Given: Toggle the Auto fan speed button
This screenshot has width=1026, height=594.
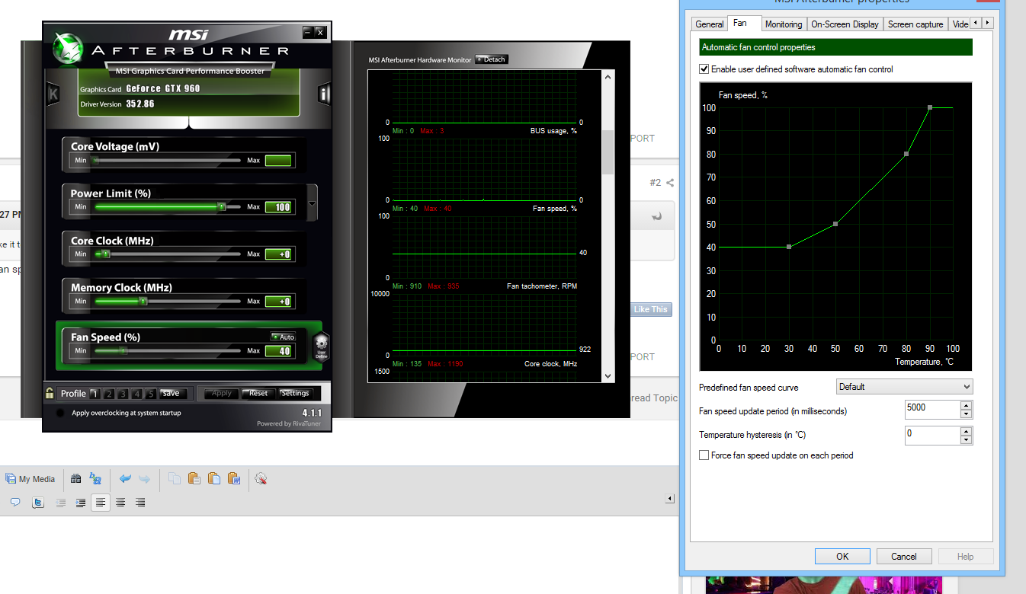Looking at the screenshot, I should 283,337.
